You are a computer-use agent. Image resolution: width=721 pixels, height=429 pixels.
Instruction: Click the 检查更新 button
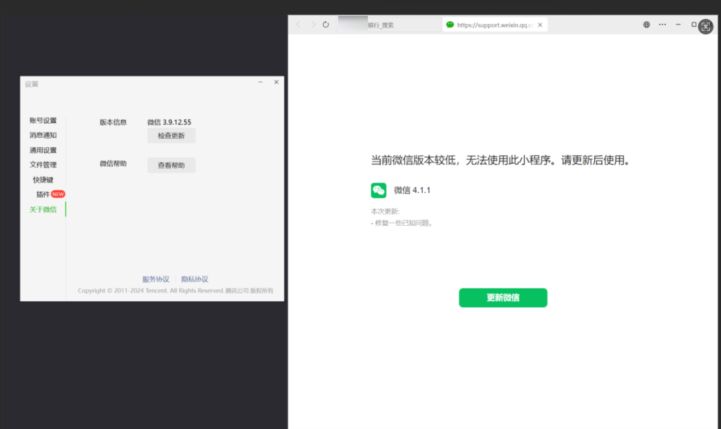[x=171, y=136]
